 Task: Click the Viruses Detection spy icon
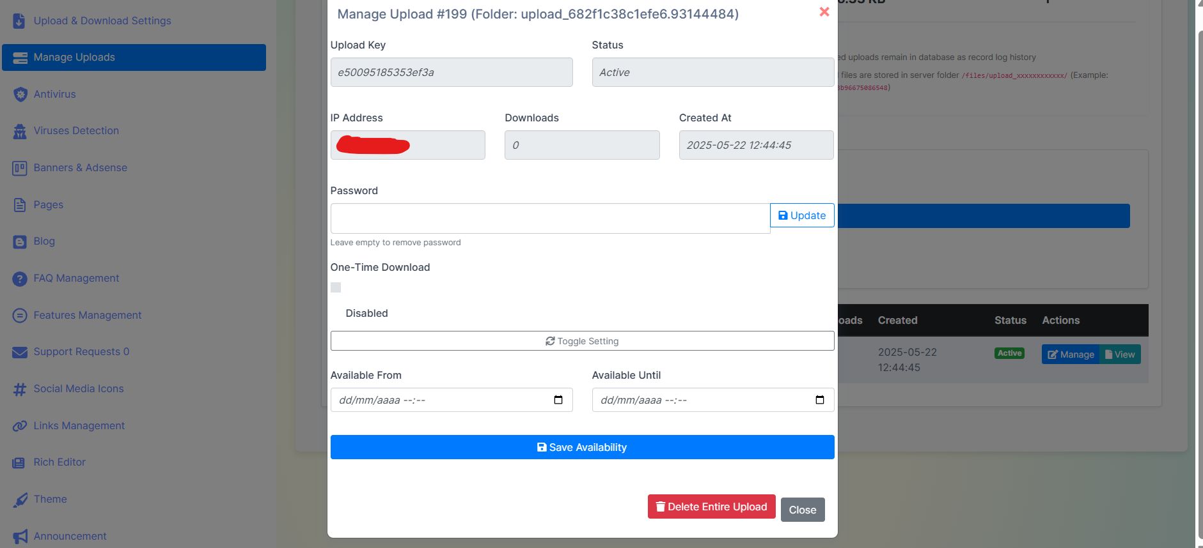pos(20,132)
